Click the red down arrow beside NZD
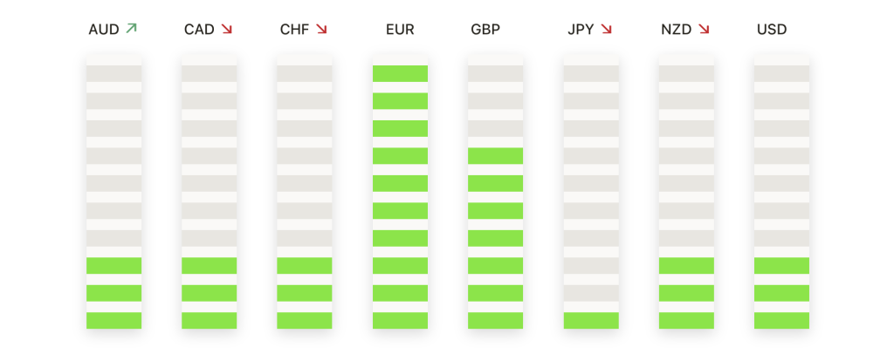This screenshot has width=894, height=354. click(705, 29)
